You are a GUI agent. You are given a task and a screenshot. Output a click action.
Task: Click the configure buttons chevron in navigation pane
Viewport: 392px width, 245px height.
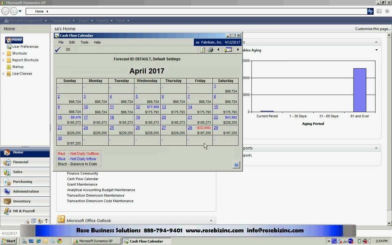tap(47, 221)
